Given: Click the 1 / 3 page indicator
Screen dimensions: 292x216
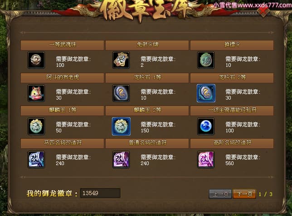Looking at the screenshot, I should point(266,194).
